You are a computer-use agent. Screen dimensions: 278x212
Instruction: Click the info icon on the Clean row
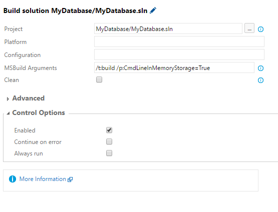260,80
